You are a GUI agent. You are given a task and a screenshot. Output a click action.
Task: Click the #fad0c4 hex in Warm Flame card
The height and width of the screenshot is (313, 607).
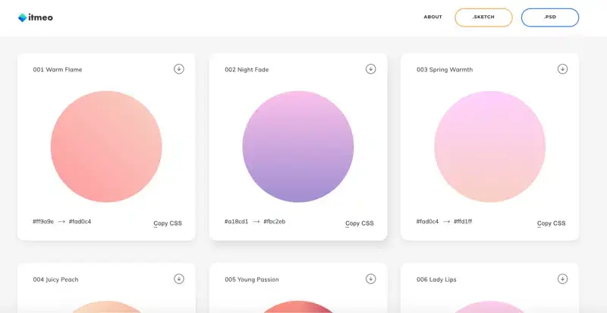pos(80,222)
